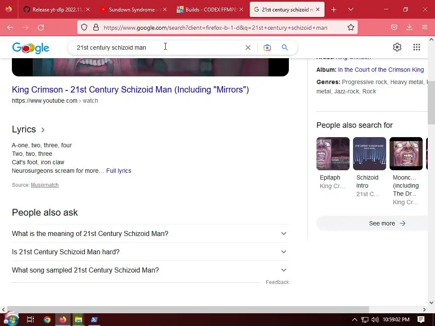435x326 pixels.
Task: Expand "What is the meaning" question
Action: [x=150, y=234]
